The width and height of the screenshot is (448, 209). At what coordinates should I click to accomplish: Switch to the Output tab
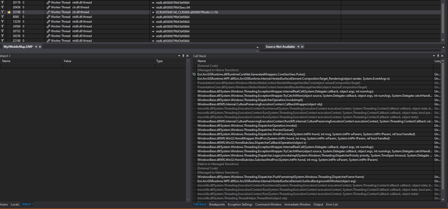318,204
